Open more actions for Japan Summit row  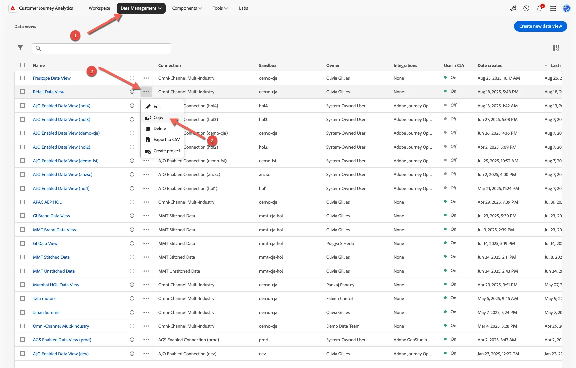[146, 312]
